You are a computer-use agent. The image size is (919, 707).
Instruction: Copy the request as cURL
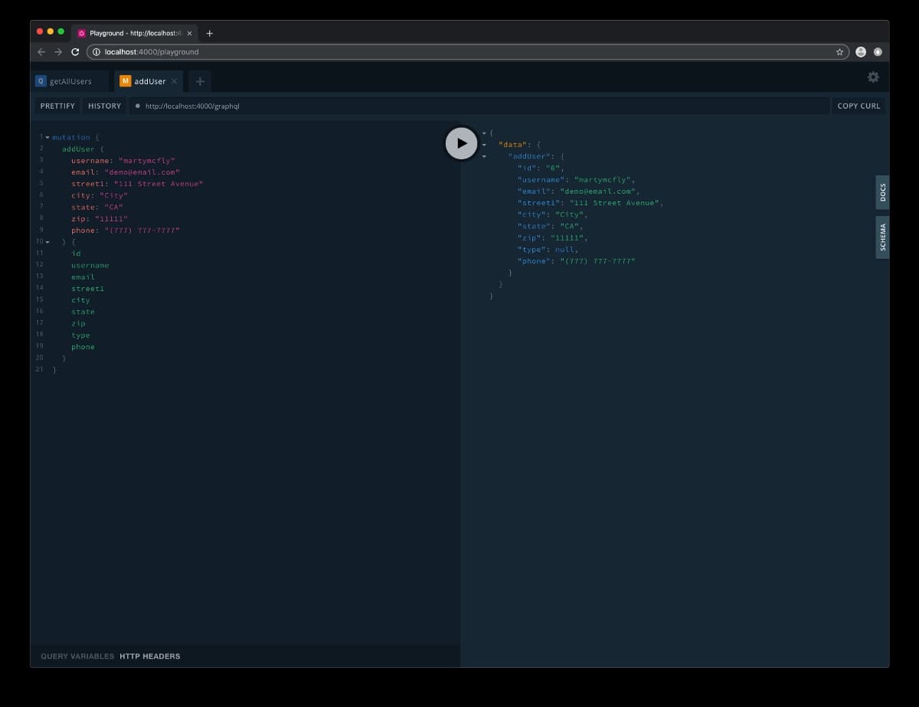[x=858, y=106]
